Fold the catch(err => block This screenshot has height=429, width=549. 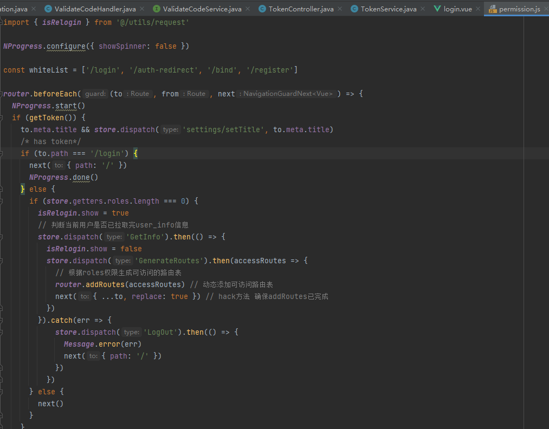2,320
